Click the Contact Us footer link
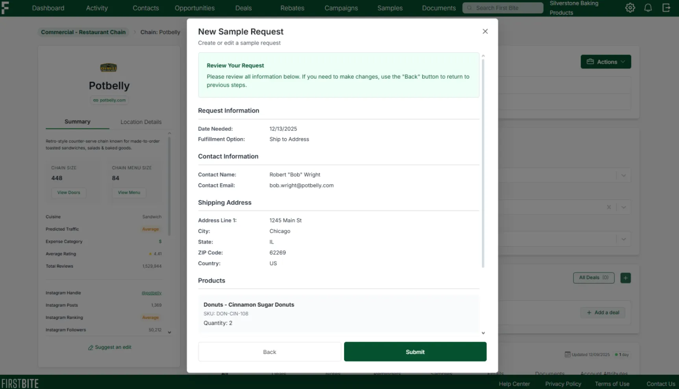Image resolution: width=679 pixels, height=389 pixels. coord(661,384)
